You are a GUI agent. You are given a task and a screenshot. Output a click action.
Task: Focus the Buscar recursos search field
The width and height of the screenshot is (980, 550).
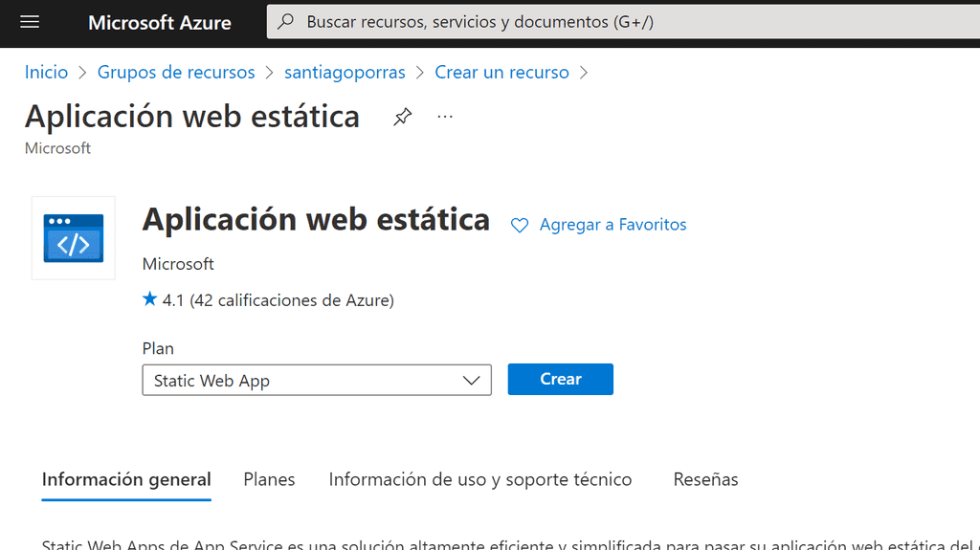pos(574,22)
